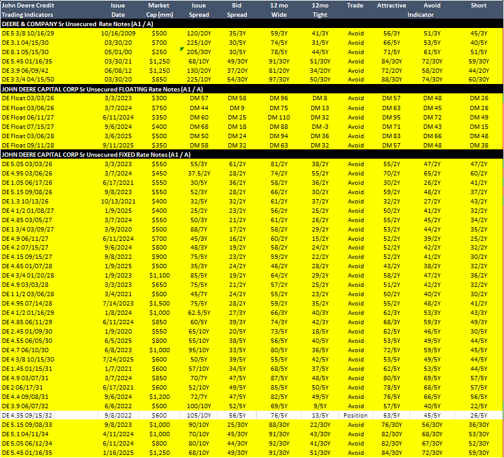Click the 10/16/2009 issue date cell
The image size is (504, 458).
(x=118, y=34)
